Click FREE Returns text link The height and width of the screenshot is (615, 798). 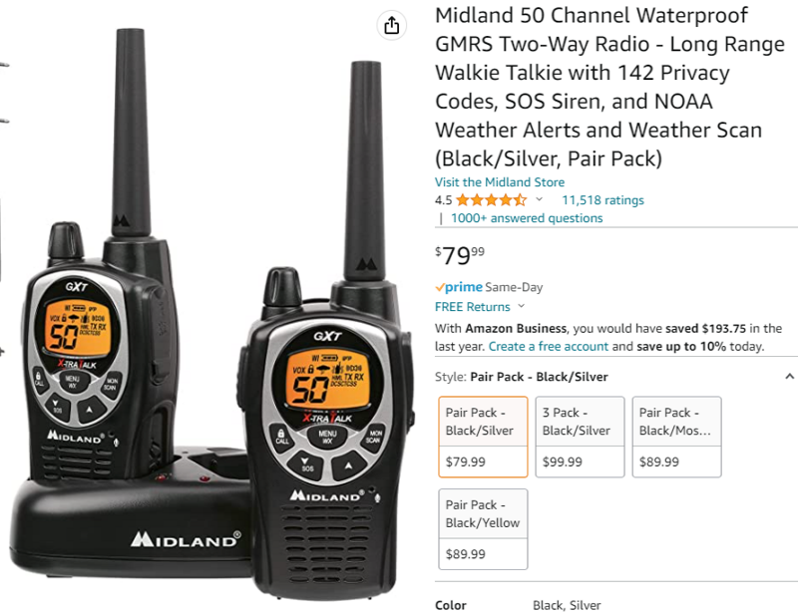click(x=472, y=307)
